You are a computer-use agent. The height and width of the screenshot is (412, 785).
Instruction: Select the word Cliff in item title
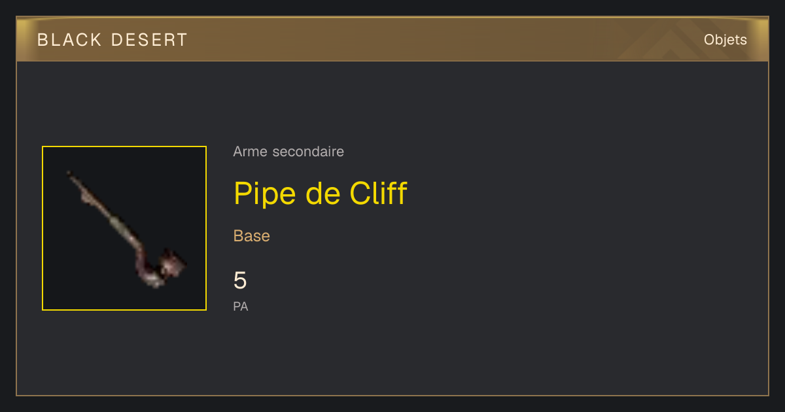coord(378,194)
